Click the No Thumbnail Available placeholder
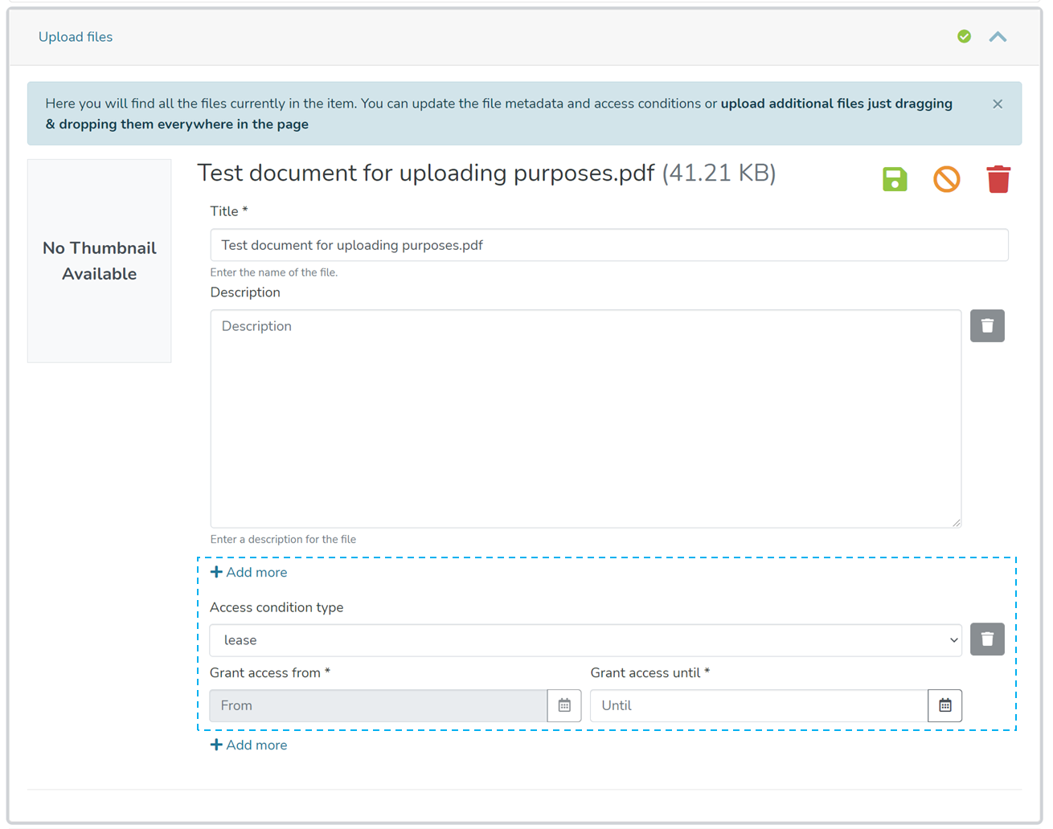The image size is (1053, 829). point(100,261)
